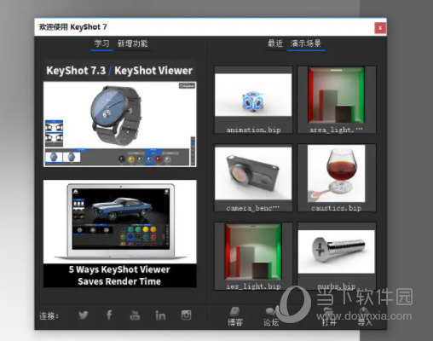
Task: Open the YouTube link icon
Action: 135,315
